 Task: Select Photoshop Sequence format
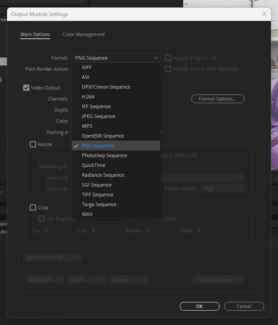104,155
